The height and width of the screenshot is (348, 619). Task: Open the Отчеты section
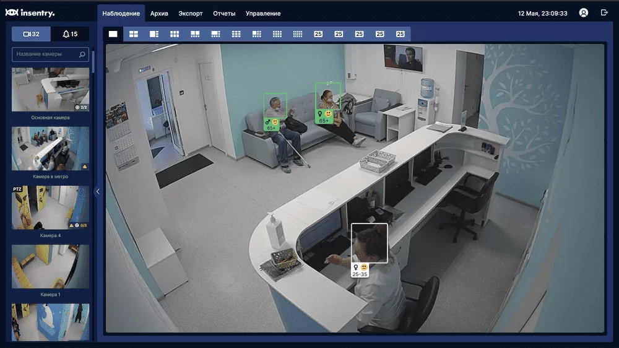coord(224,14)
